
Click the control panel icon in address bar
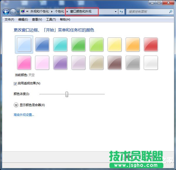pyautogui.click(x=23, y=12)
